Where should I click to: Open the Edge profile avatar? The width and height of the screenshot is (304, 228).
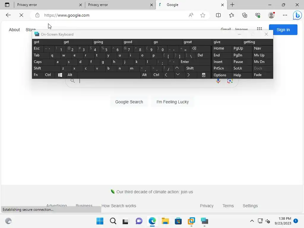[271, 15]
